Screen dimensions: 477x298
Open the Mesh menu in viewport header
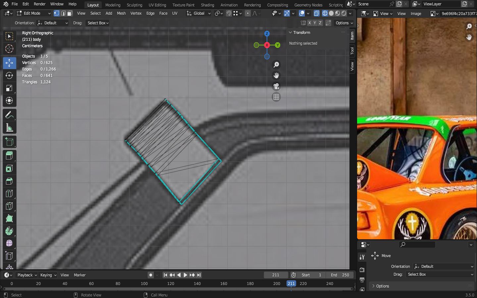121,13
